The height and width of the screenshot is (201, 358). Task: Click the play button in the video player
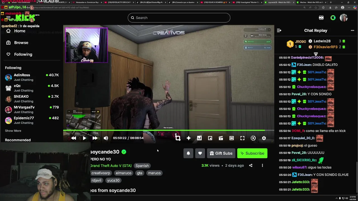tap(84, 138)
